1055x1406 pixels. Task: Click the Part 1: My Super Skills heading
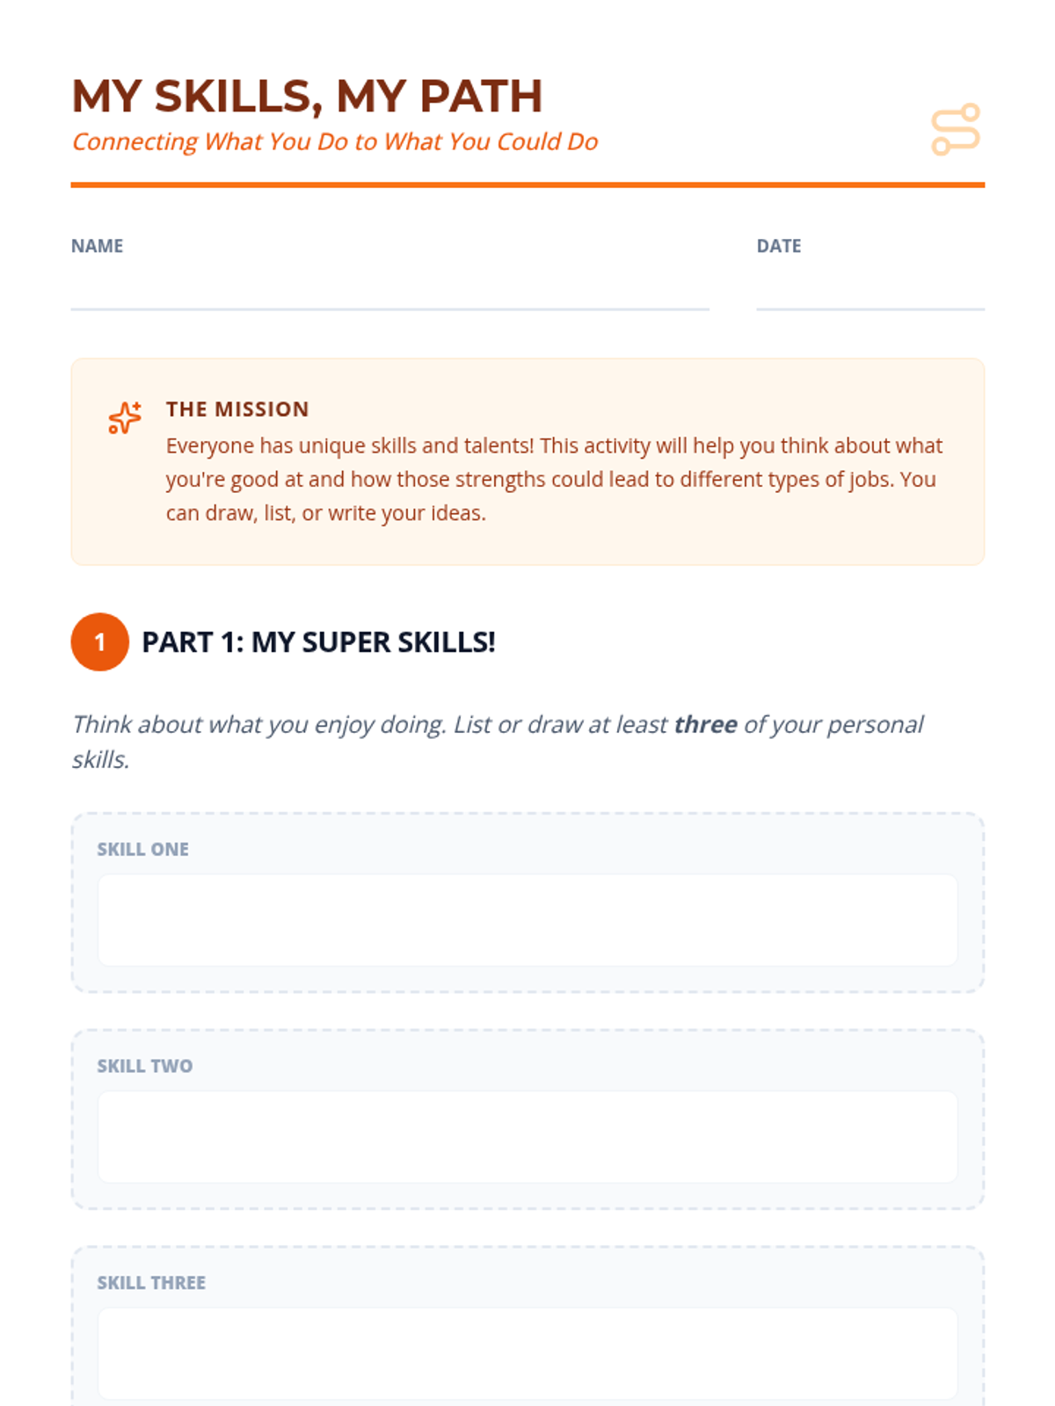pyautogui.click(x=318, y=642)
